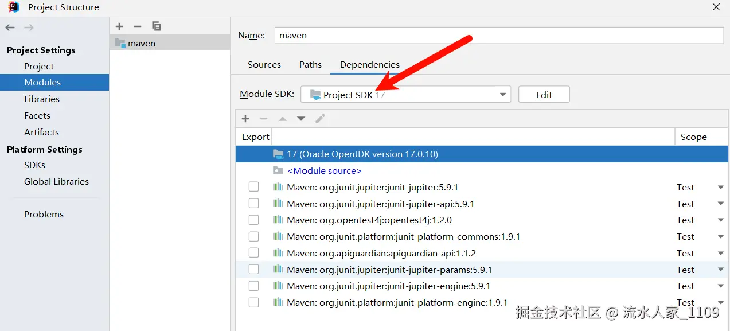
Task: Click the back navigation arrow
Action: tap(10, 28)
